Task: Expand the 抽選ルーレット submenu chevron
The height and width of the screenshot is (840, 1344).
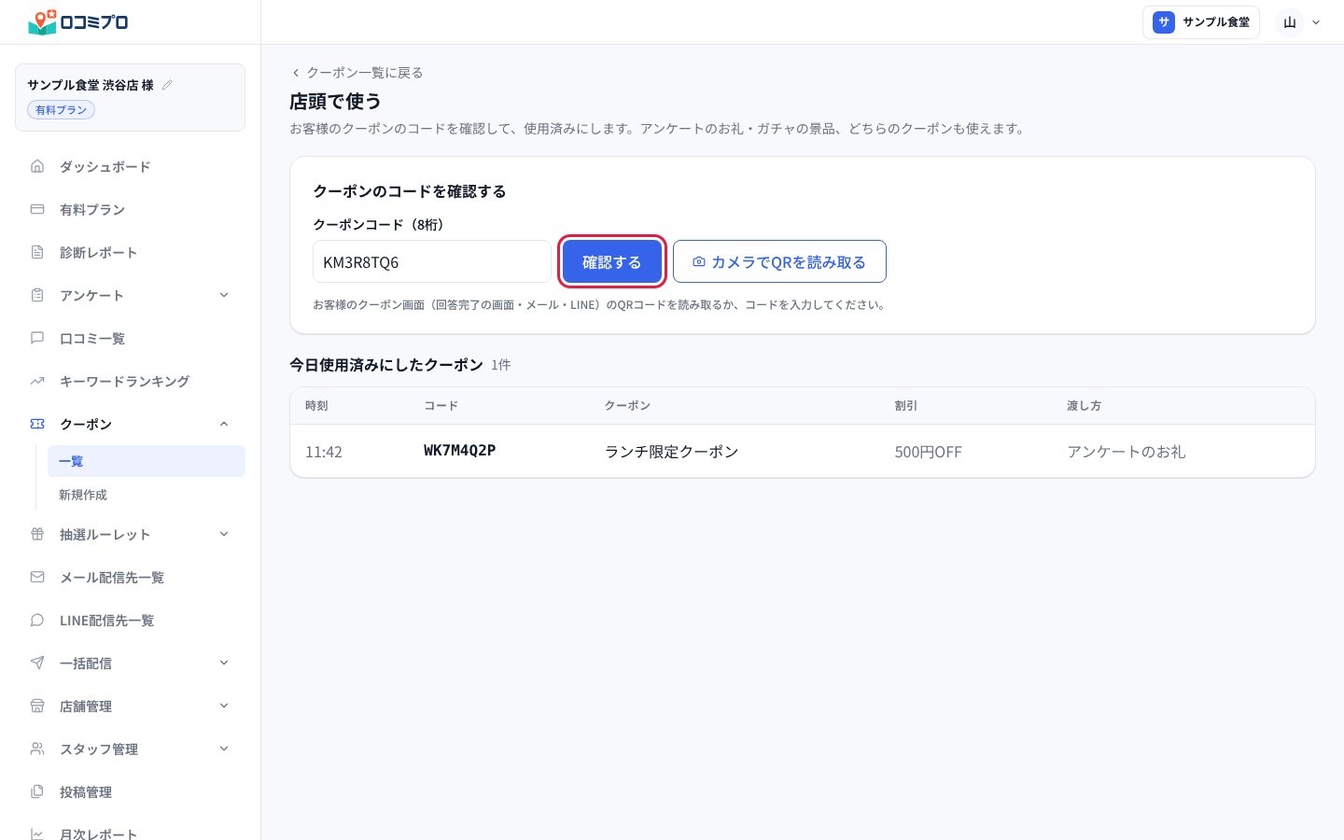Action: (x=224, y=534)
